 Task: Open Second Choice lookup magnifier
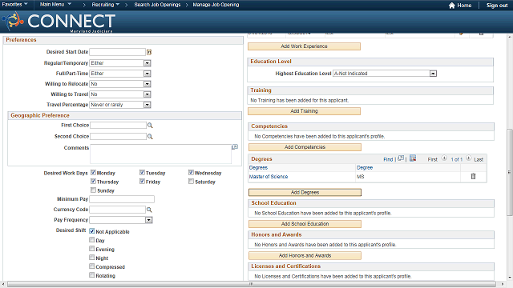(150, 137)
